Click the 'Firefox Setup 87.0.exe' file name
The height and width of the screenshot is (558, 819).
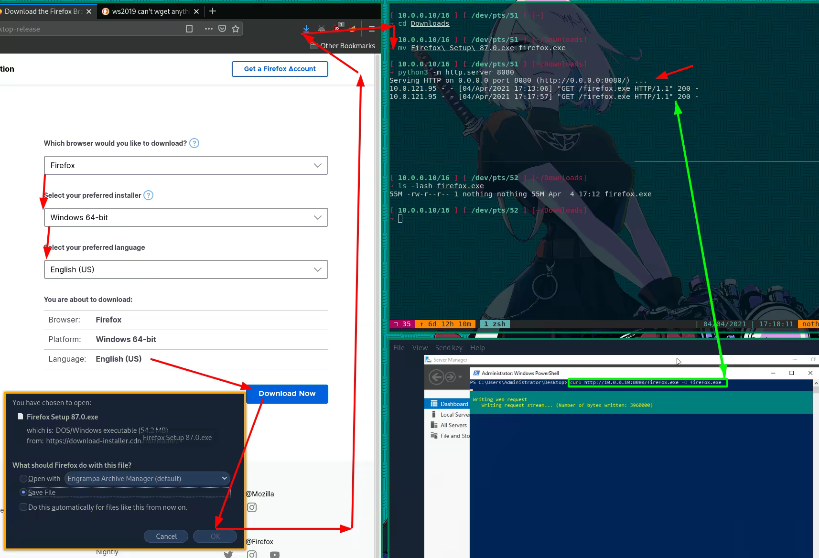coord(62,417)
